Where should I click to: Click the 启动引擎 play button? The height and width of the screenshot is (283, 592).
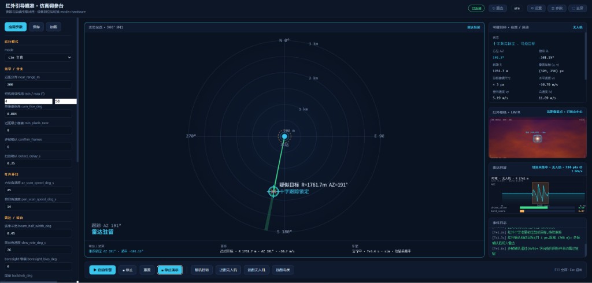(102, 270)
